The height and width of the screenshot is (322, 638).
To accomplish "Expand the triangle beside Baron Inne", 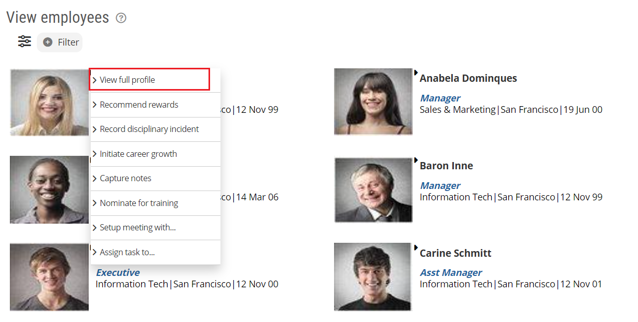I will click(416, 160).
